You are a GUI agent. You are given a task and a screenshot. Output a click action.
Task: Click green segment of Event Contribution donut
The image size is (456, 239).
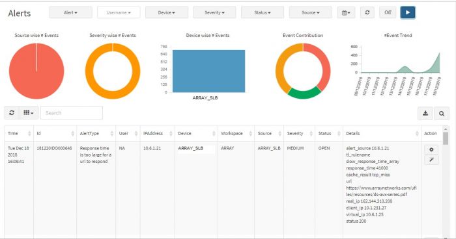click(304, 94)
